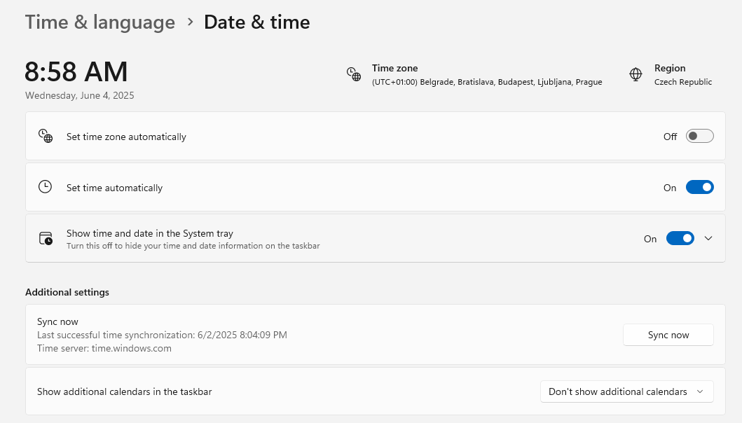
Task: Disable Show time and date in the System tray
Action: point(680,238)
